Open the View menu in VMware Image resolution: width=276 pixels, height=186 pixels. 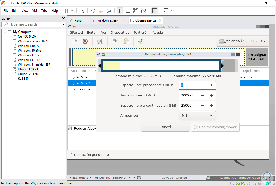(x=25, y=11)
